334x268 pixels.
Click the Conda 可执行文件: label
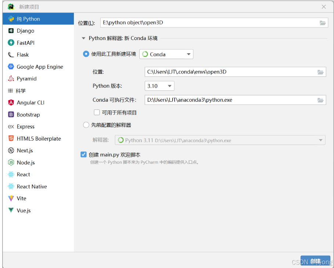(x=114, y=100)
